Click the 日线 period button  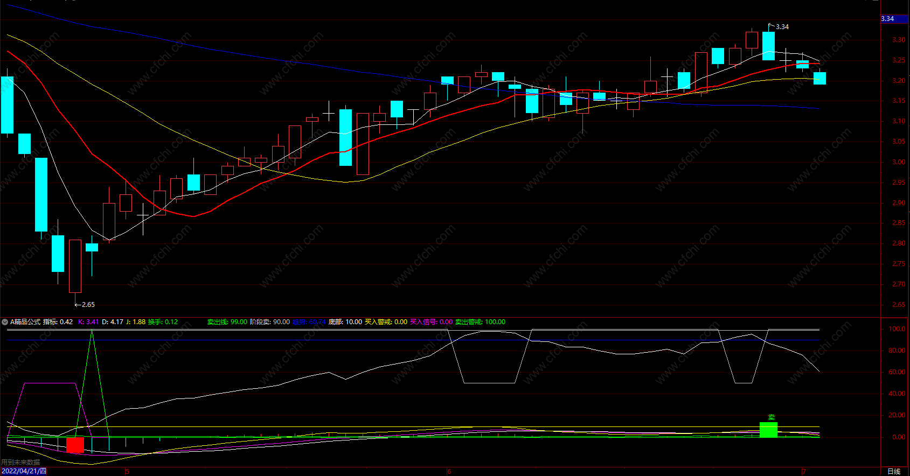point(894,471)
